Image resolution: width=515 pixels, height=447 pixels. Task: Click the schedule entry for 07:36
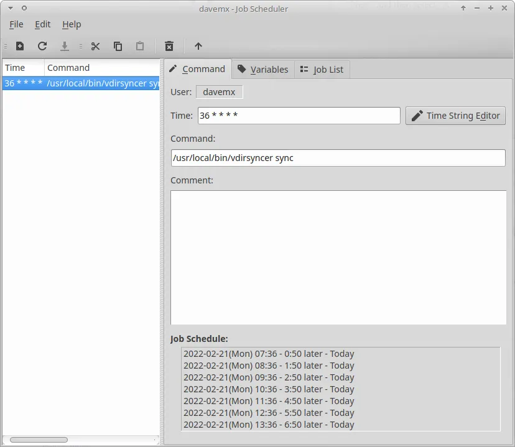point(269,354)
